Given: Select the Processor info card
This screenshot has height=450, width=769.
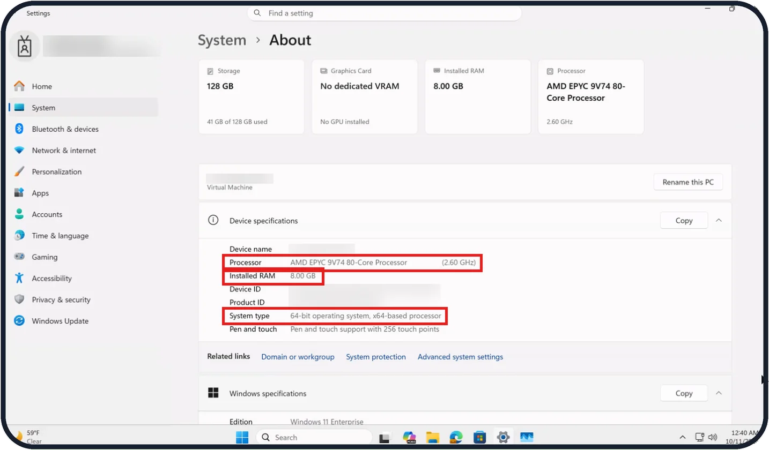Looking at the screenshot, I should pyautogui.click(x=591, y=96).
